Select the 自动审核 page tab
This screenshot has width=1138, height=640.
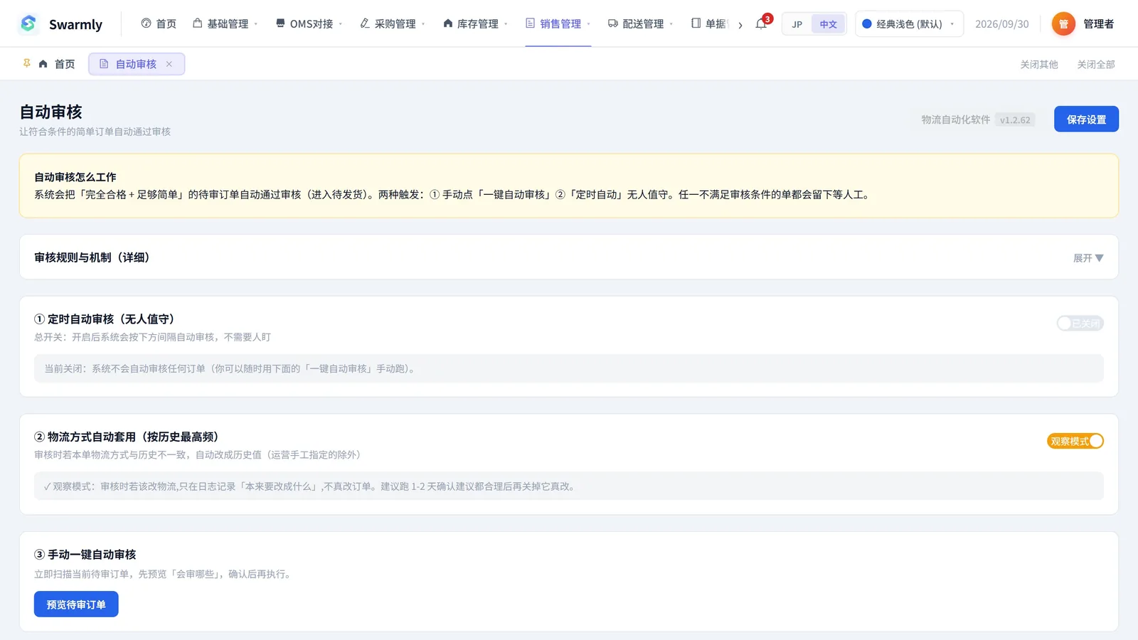coord(137,64)
